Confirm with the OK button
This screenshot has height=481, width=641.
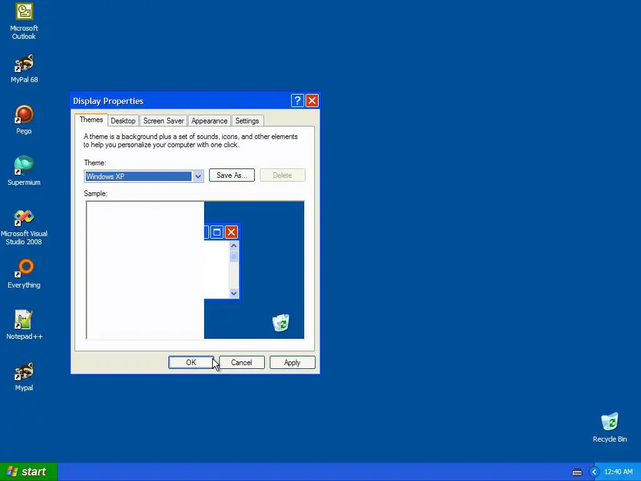[191, 363]
